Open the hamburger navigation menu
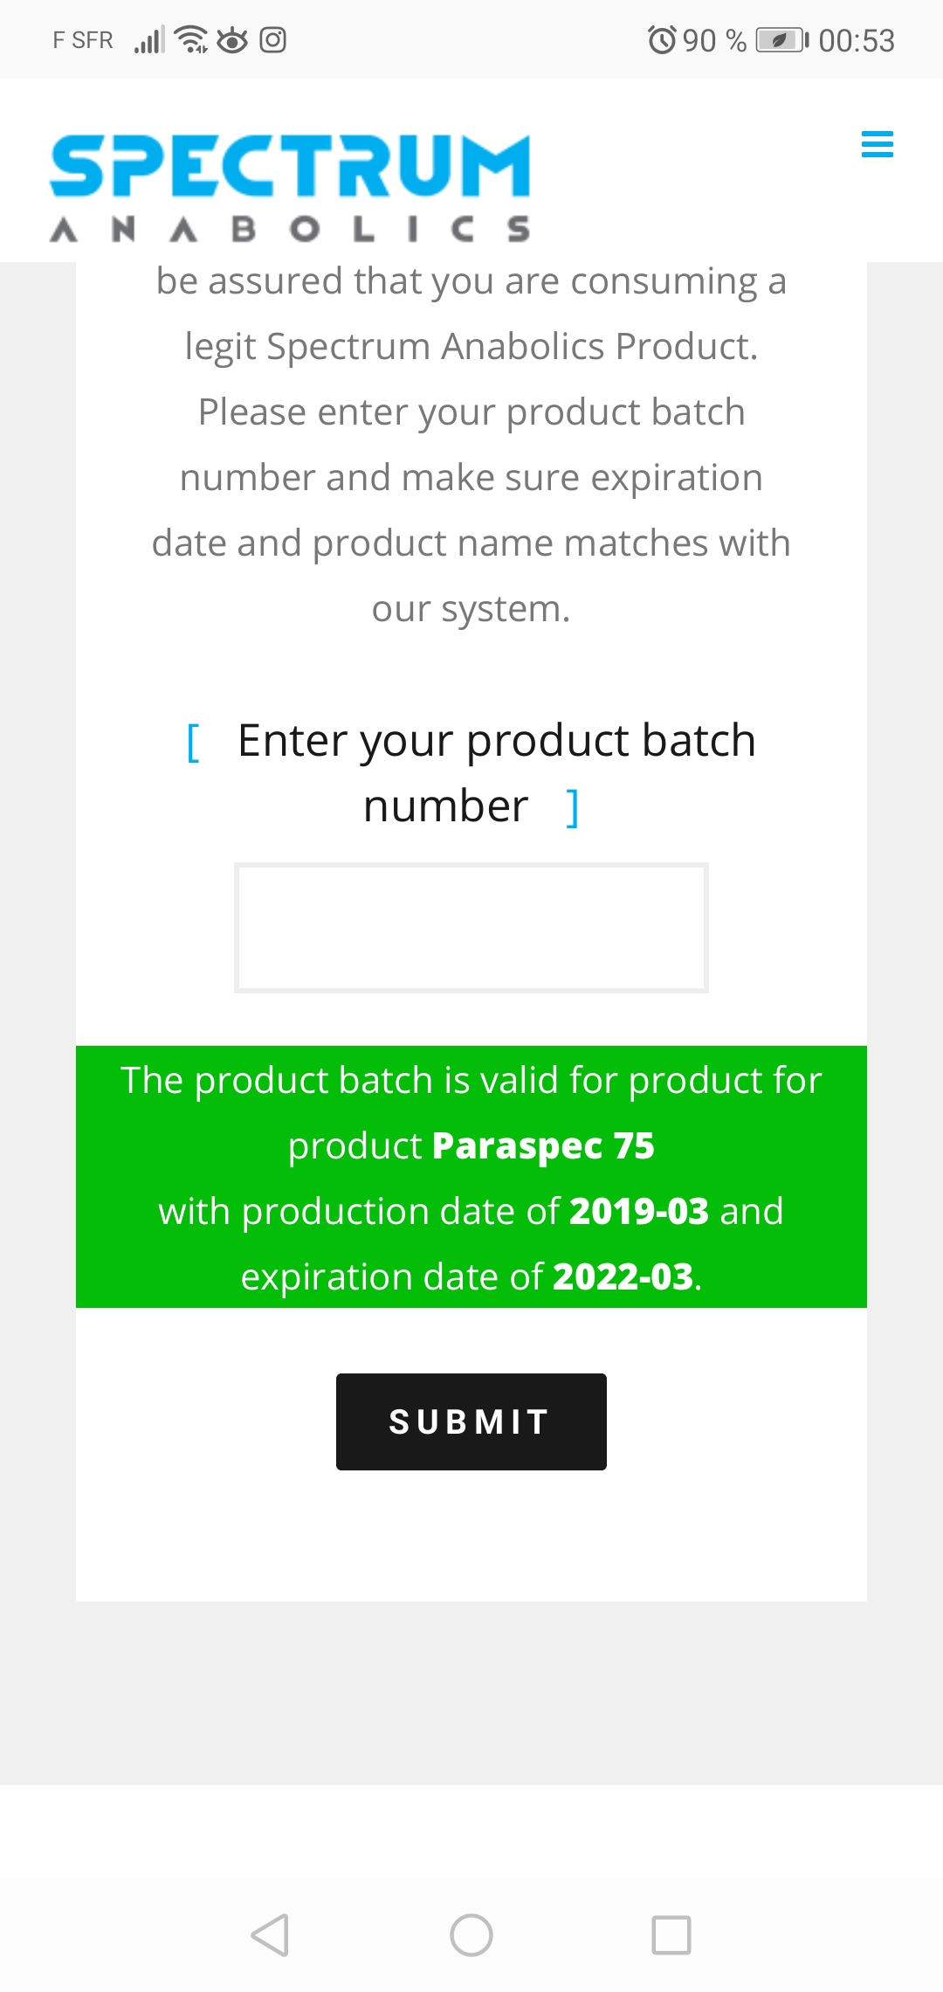 [x=877, y=144]
